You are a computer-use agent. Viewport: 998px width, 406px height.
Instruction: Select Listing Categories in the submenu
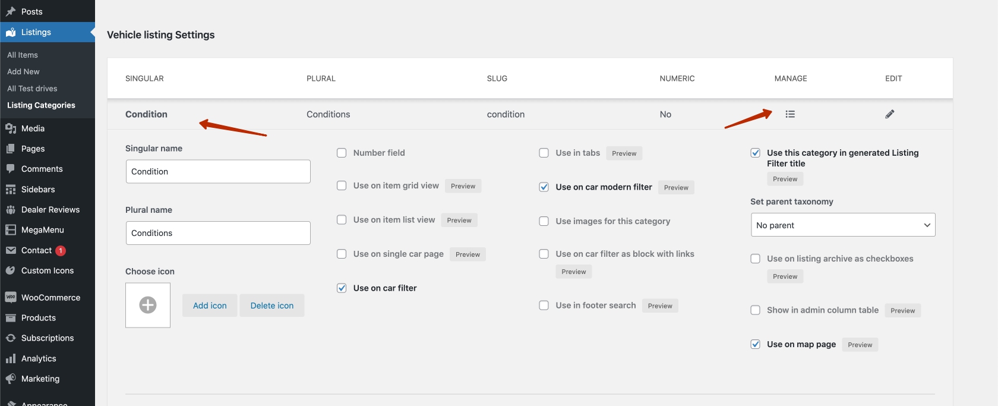tap(41, 105)
